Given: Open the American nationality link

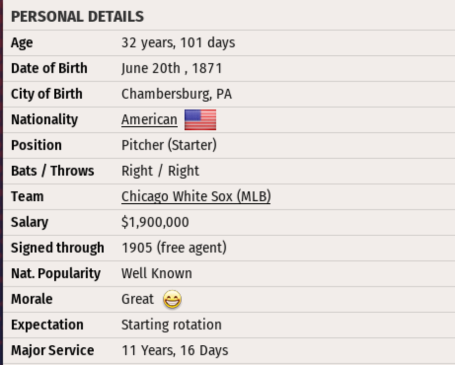Looking at the screenshot, I should click(149, 120).
